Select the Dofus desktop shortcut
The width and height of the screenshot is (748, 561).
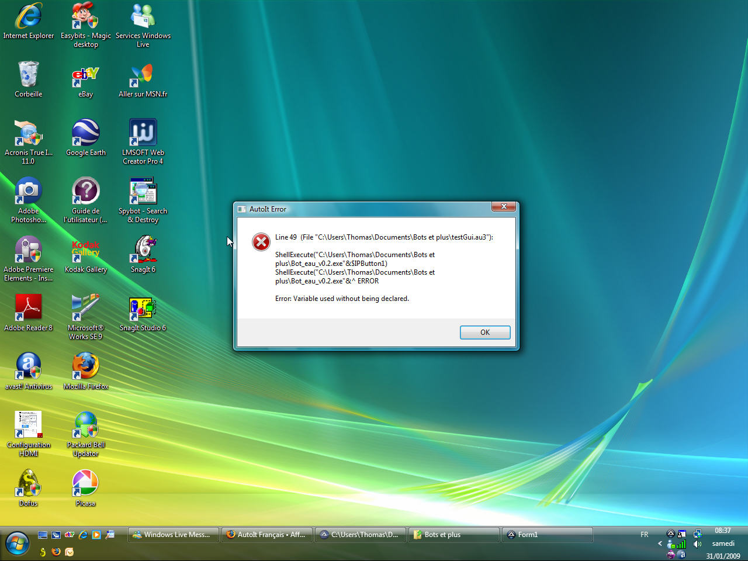point(28,484)
